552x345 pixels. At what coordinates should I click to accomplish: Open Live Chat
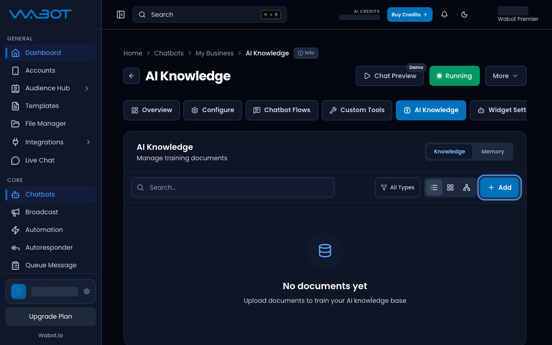coord(50,160)
